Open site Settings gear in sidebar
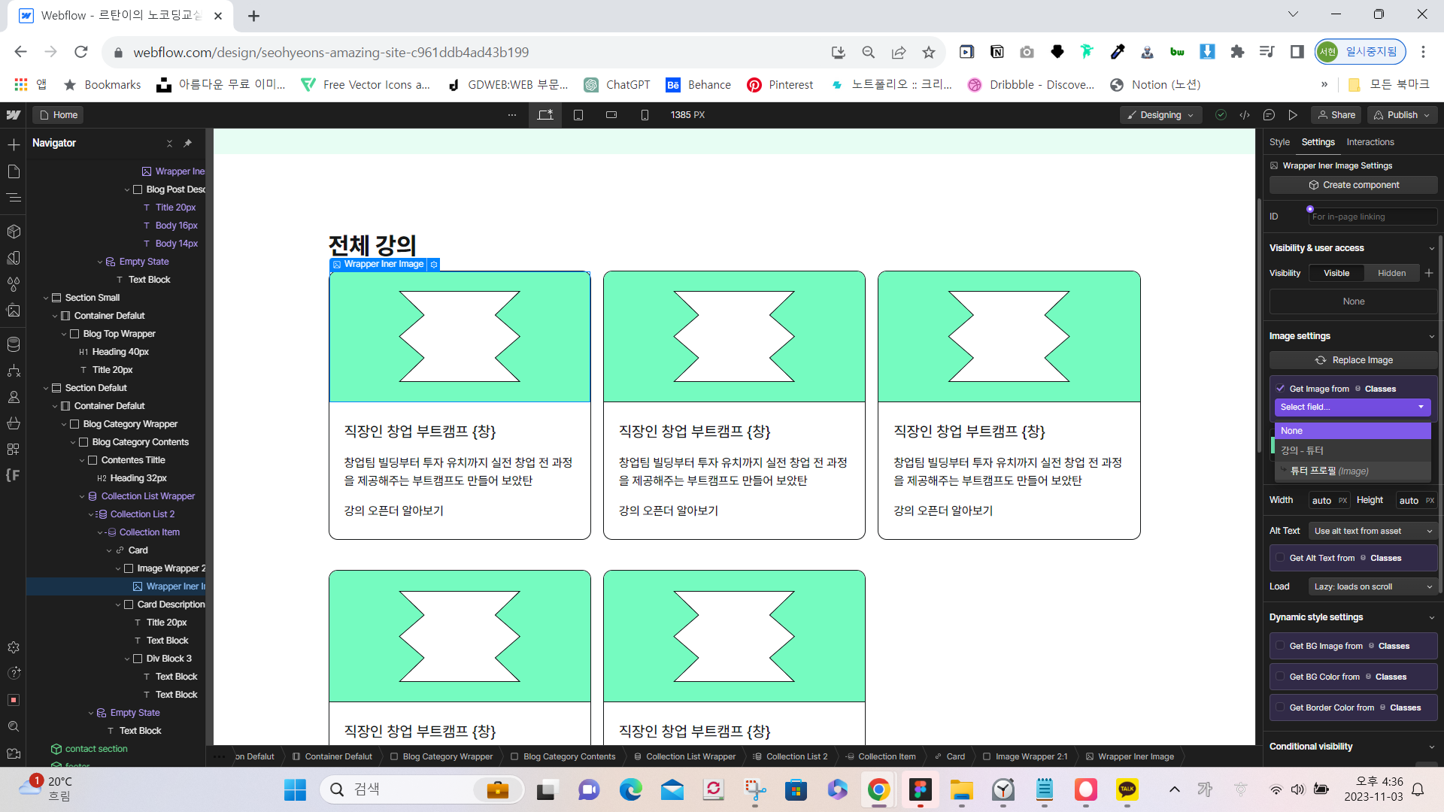1444x812 pixels. 14,647
